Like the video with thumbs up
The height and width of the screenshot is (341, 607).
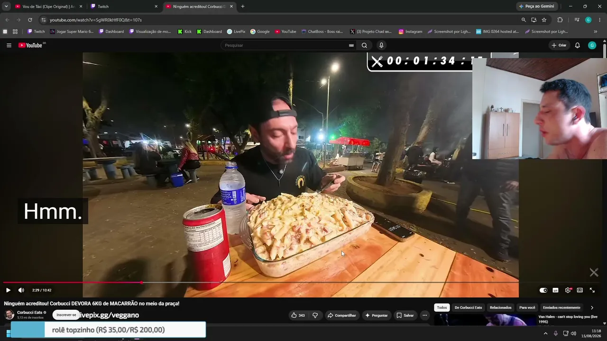coord(298,315)
